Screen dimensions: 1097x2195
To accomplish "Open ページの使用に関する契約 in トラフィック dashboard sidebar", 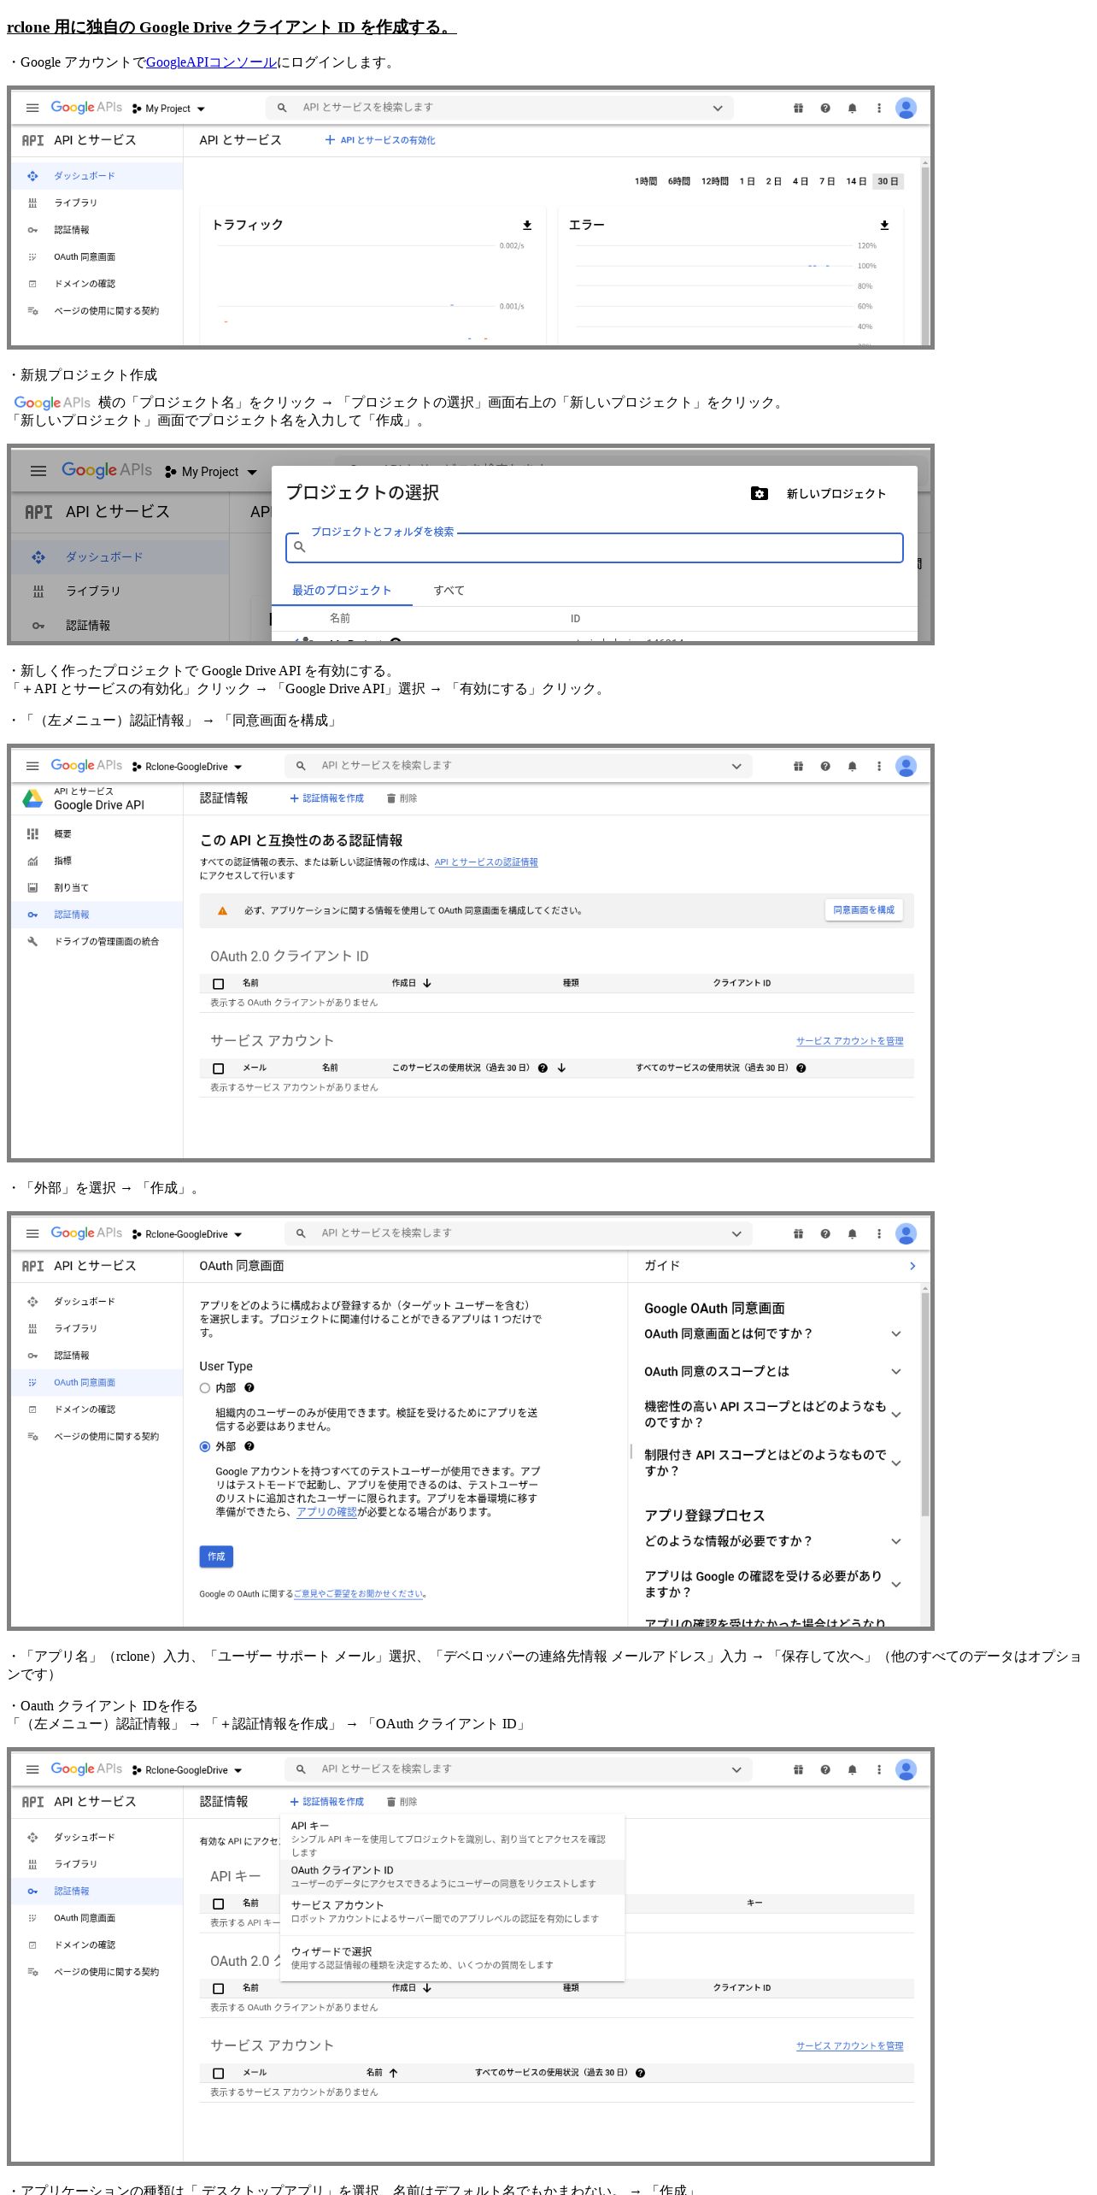I will (106, 311).
